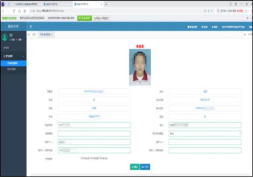253x178 pixels.
Task: Click the browser refresh icon
Action: pyautogui.click(x=14, y=11)
